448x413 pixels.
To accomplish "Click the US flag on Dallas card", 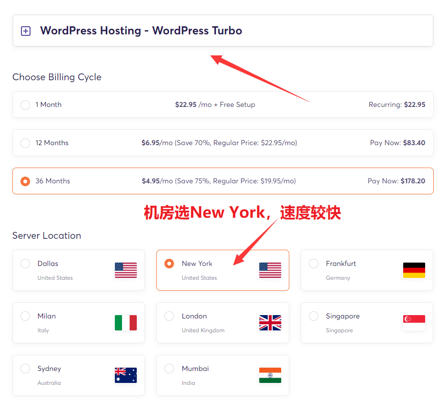I will 126,270.
